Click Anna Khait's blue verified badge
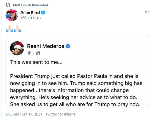Screen dimensions: 156x118 point(43,13)
